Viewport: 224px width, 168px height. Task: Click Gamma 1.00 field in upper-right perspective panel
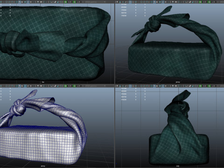point(213,2)
